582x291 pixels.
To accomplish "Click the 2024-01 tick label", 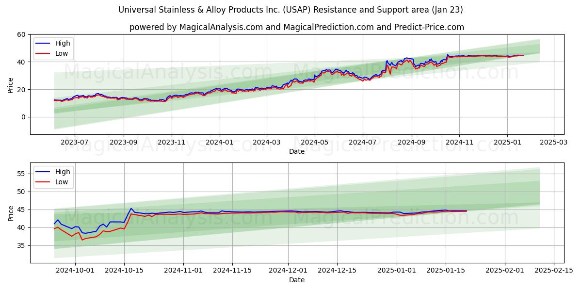I will pyautogui.click(x=220, y=143).
